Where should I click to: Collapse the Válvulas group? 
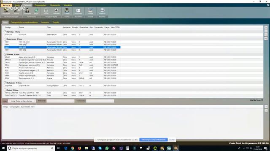[x=5, y=32]
